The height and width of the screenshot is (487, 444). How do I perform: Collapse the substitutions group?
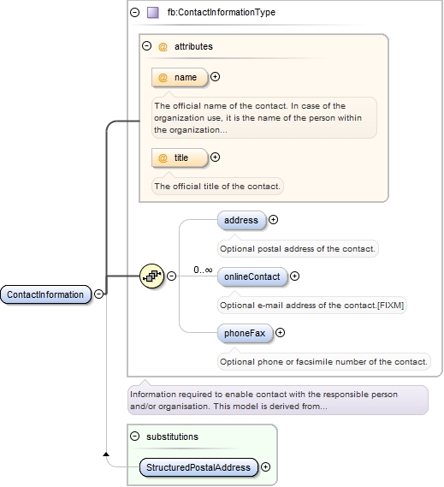135,436
